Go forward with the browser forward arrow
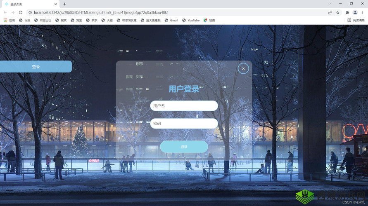Image resolution: width=368 pixels, height=206 pixels. point(13,12)
